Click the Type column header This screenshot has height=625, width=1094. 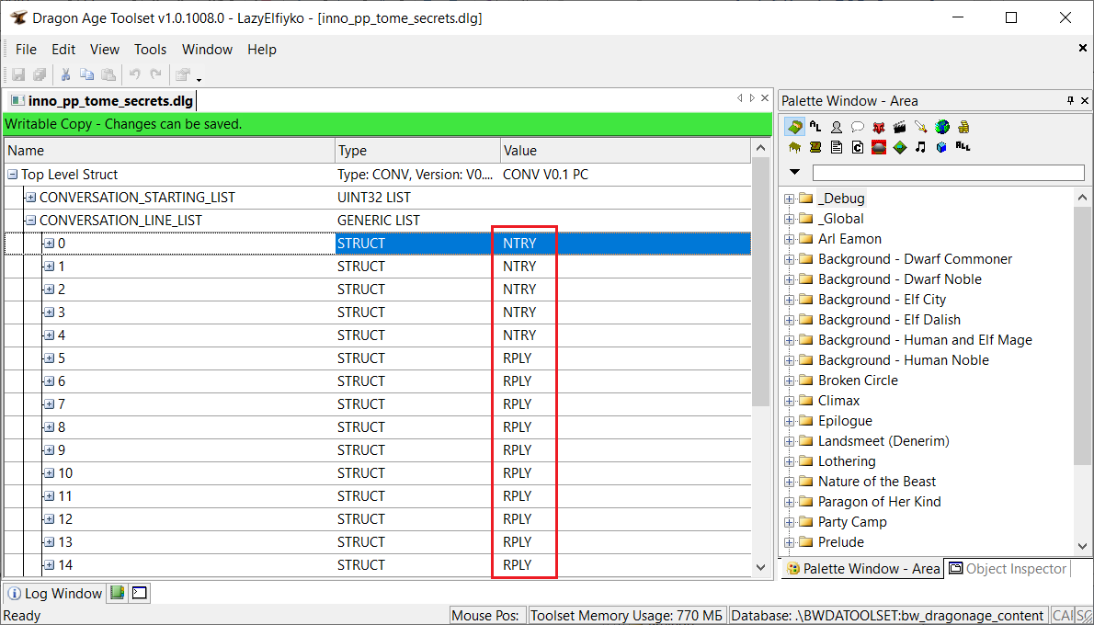click(x=417, y=151)
